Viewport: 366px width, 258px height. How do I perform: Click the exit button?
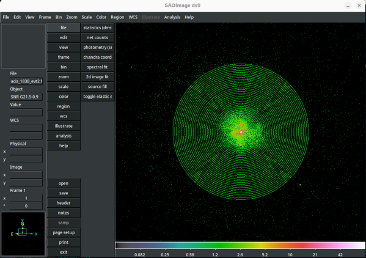point(64,252)
